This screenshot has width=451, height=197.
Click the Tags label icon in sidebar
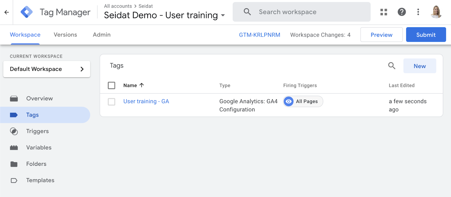coord(14,115)
